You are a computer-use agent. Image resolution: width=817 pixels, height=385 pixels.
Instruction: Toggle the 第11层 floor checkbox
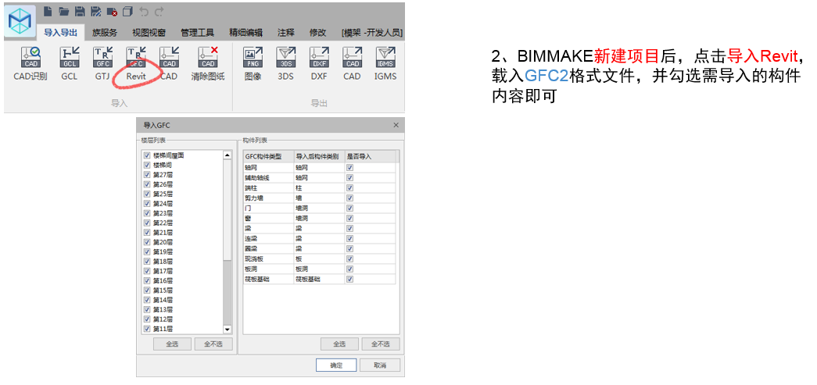[x=147, y=329]
